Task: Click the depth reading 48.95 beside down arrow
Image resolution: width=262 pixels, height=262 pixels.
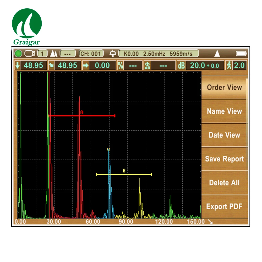Action: [x=34, y=65]
